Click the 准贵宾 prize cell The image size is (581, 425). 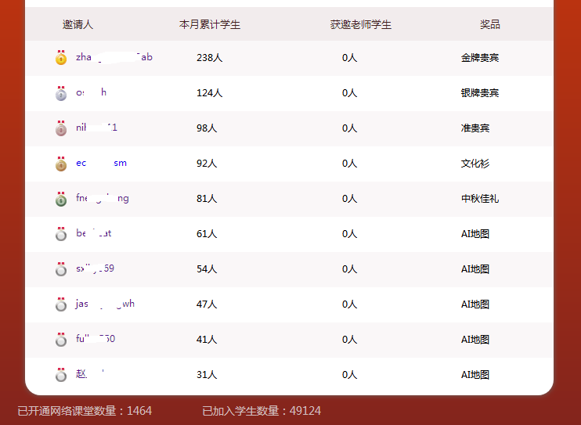click(475, 128)
